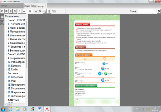This screenshot has width=161, height=112.
Task: Click the Поиск search input field
Action: (x=147, y=11)
